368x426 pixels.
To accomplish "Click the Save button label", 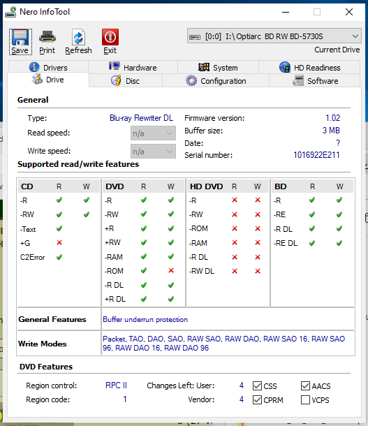I will tap(20, 50).
